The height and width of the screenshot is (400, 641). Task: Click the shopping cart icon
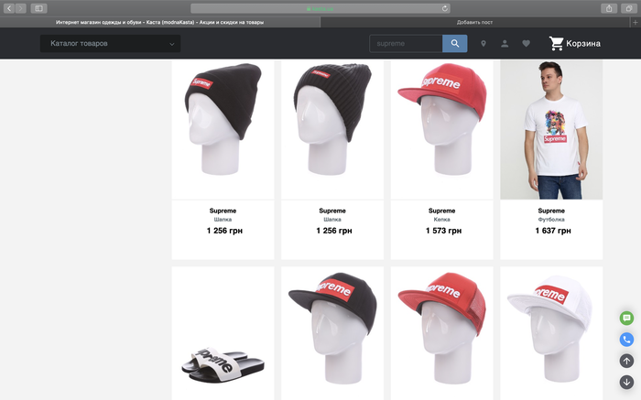(556, 43)
